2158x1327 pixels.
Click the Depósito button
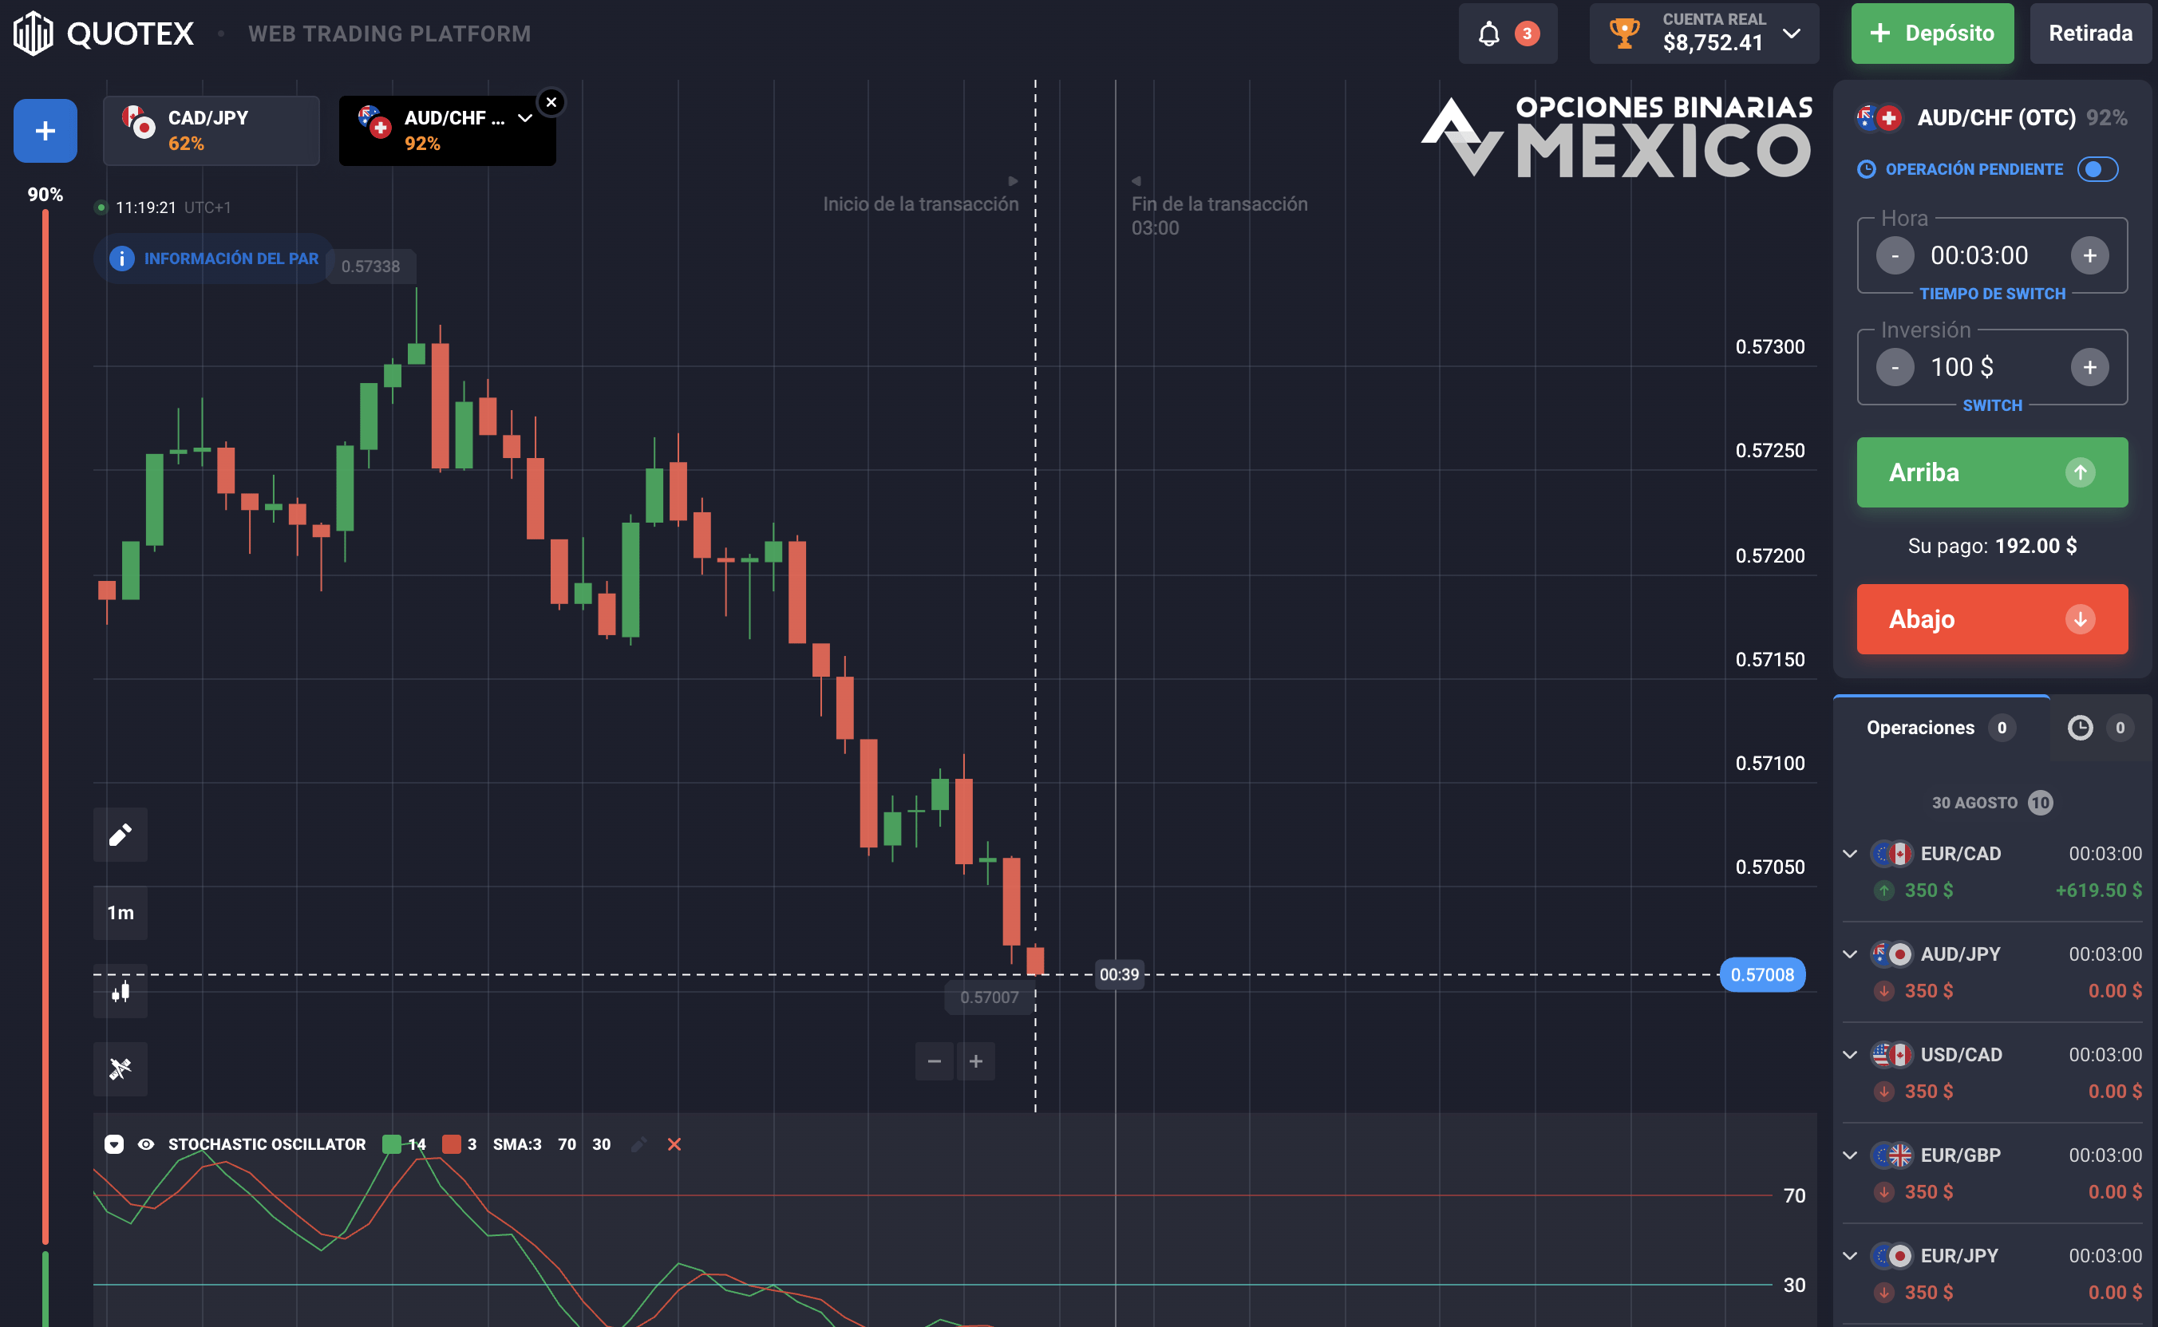click(1932, 34)
